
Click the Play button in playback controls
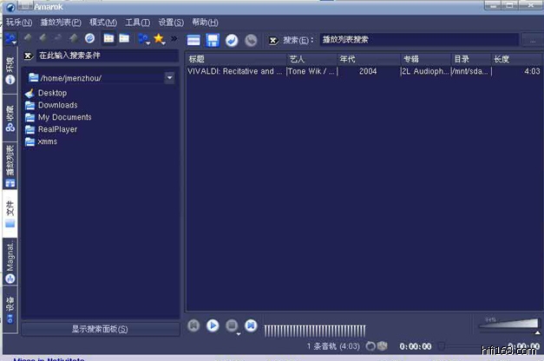(213, 325)
